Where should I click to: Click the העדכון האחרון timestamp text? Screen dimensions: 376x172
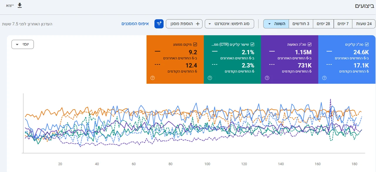pos(27,24)
